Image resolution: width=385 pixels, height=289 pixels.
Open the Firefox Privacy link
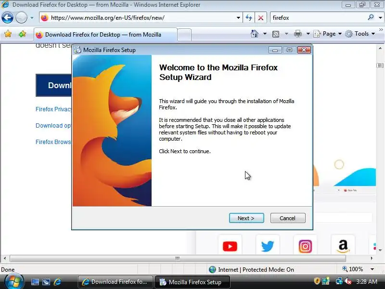53,109
